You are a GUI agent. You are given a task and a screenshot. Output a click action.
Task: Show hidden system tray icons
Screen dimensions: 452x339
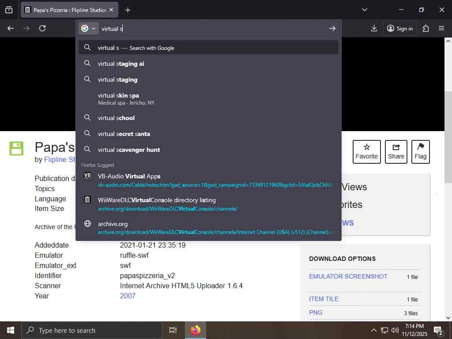point(373,330)
